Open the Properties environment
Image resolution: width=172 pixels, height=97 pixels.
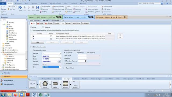pyautogui.click(x=14, y=73)
